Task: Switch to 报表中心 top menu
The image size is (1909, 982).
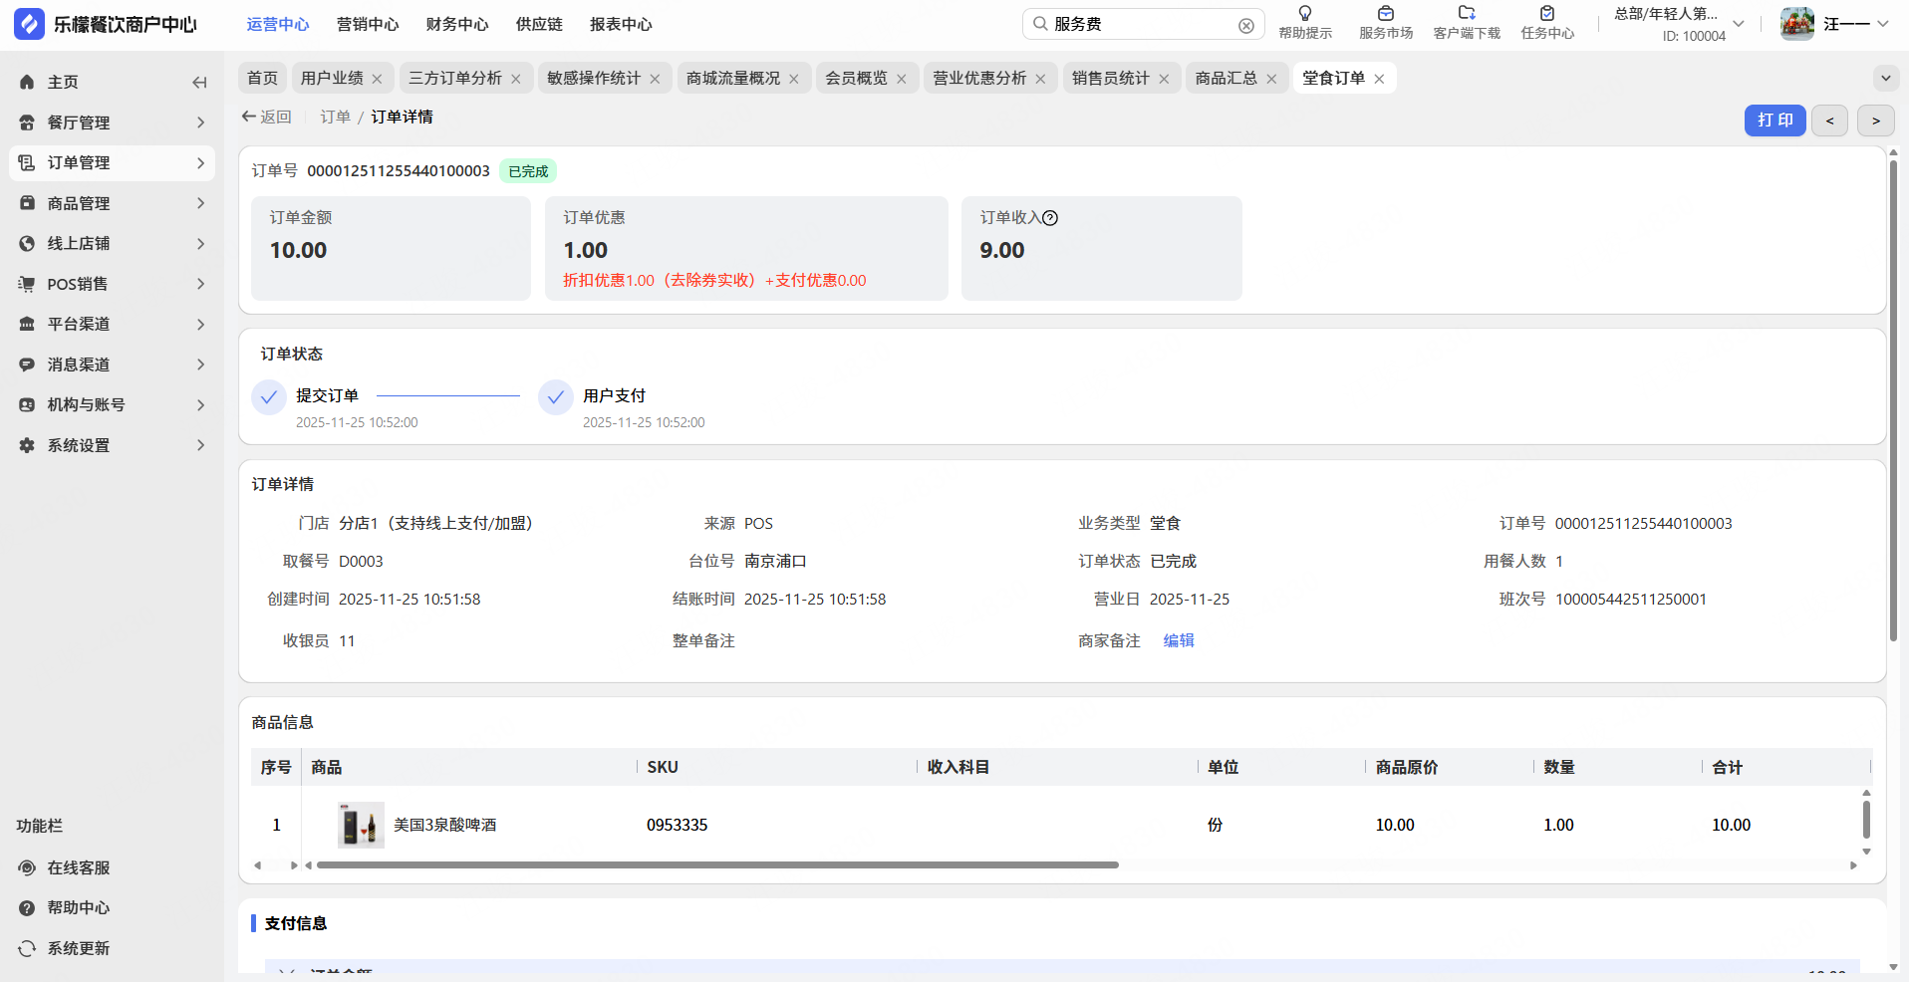Action: point(621,24)
